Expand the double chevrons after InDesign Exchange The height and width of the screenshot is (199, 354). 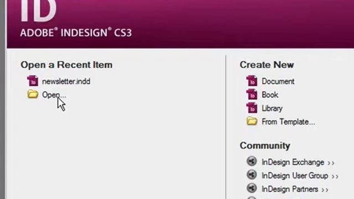click(331, 163)
